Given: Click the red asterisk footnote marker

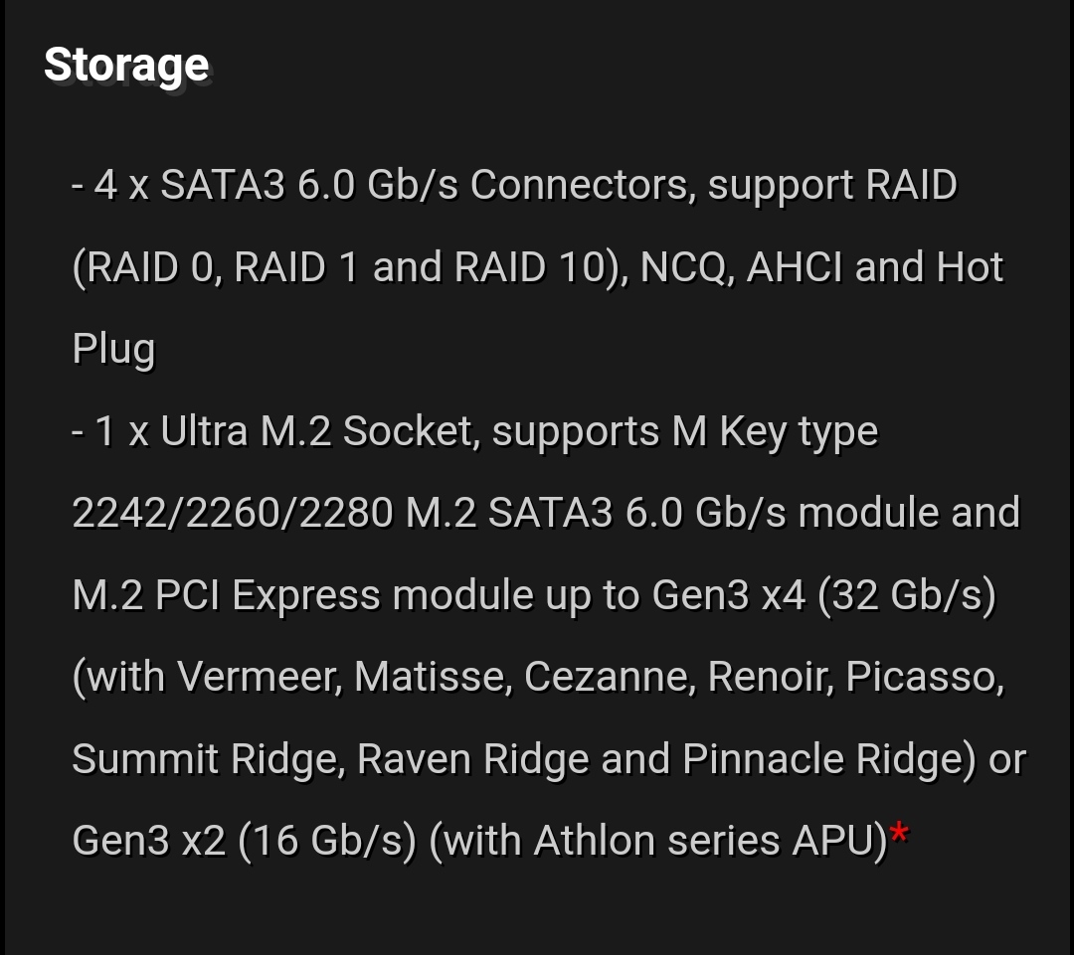Looking at the screenshot, I should coord(899,835).
